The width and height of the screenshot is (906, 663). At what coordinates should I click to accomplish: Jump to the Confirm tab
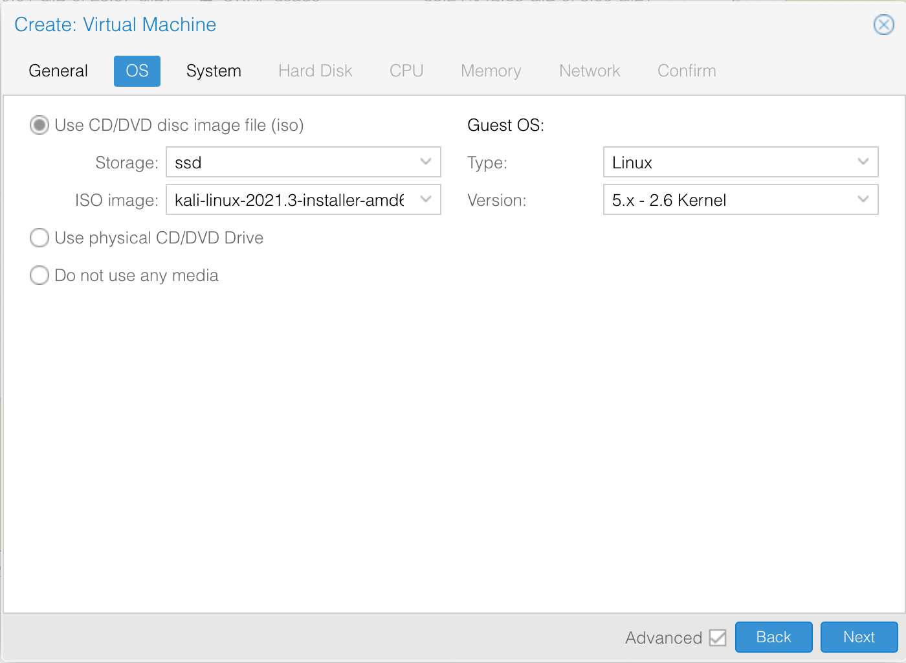[687, 71]
